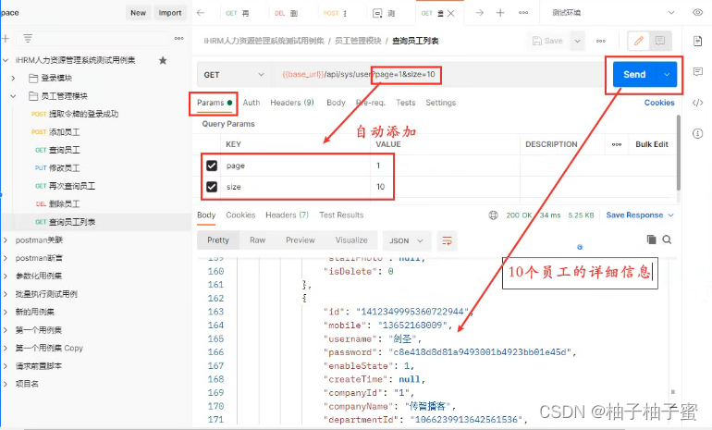Screen dimensions: 712x430
Task: Expand the postman断言 collection
Action: [6, 258]
